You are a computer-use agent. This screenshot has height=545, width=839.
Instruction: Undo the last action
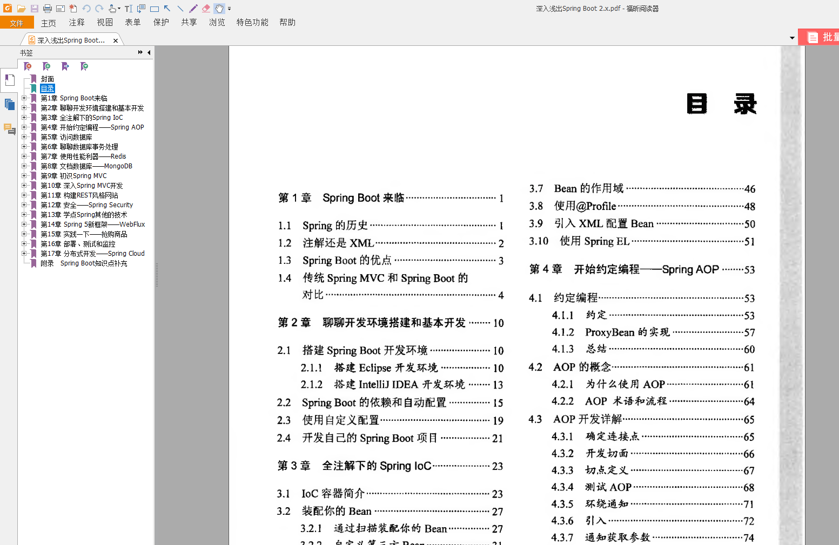pyautogui.click(x=86, y=9)
